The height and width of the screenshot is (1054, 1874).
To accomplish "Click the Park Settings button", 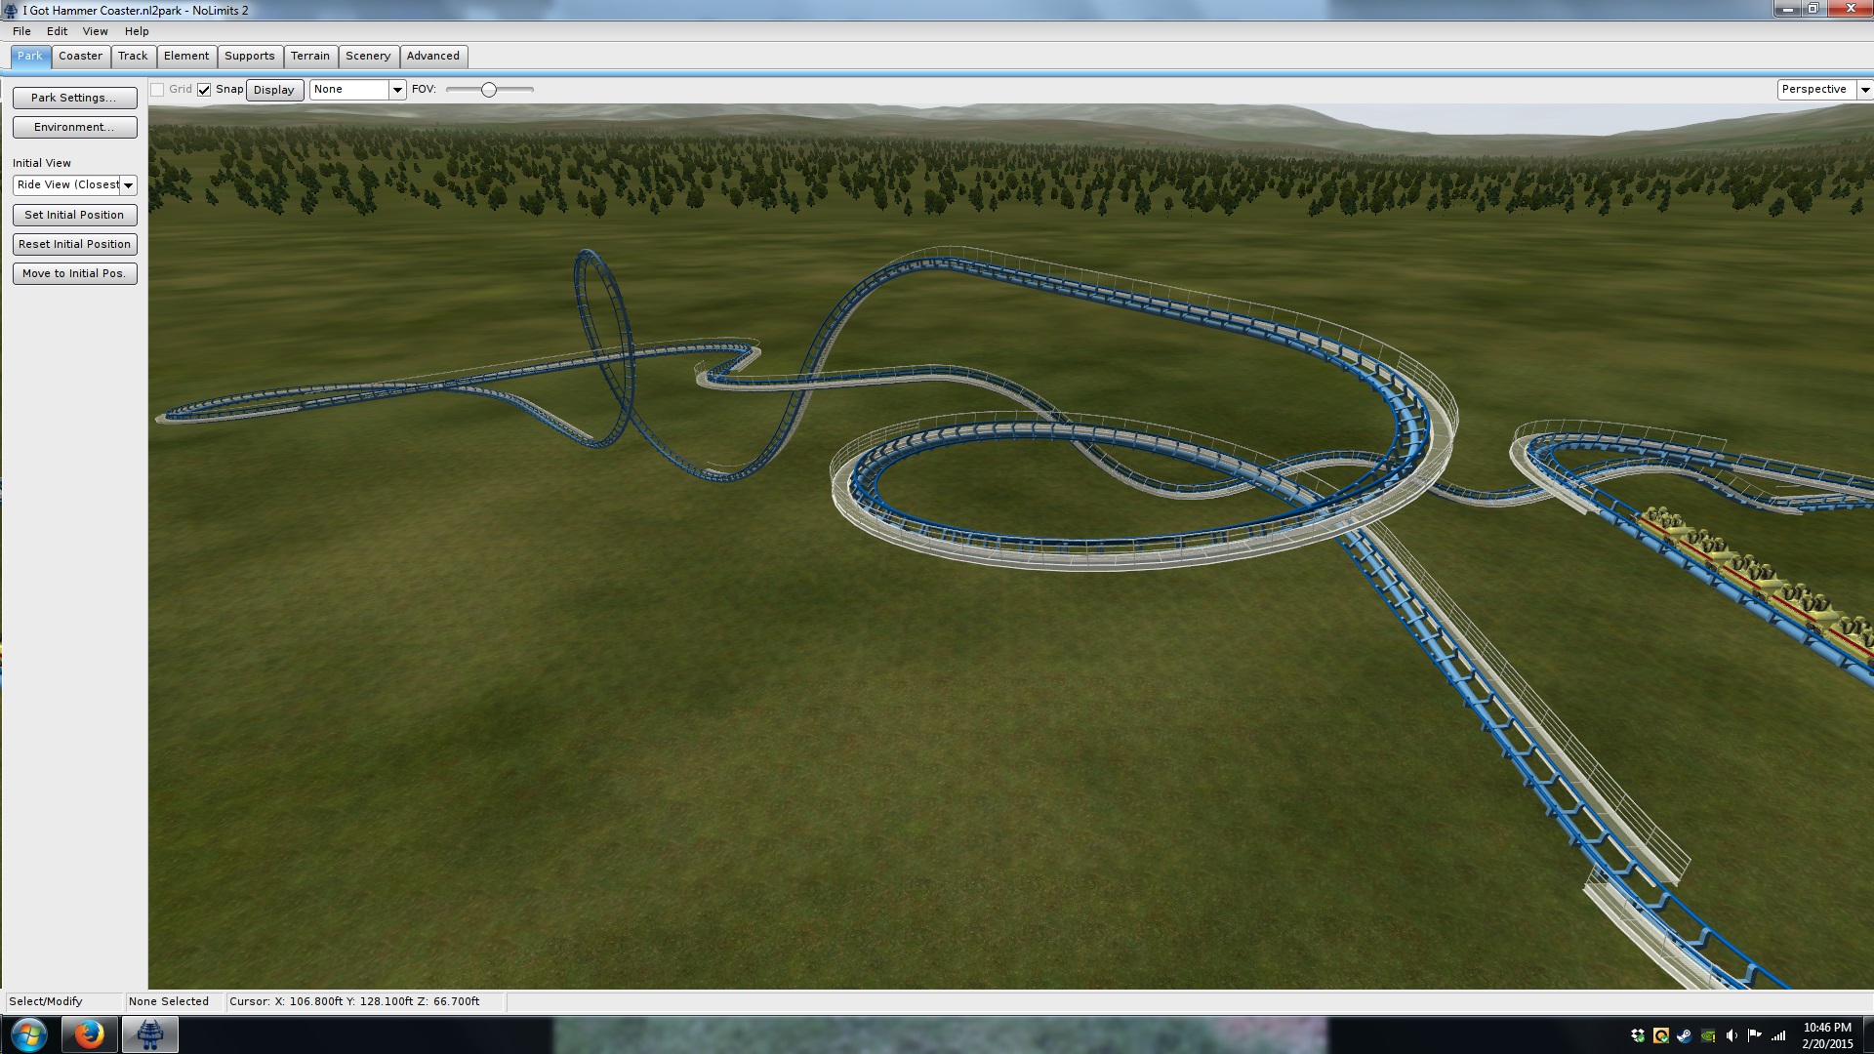I will [74, 98].
